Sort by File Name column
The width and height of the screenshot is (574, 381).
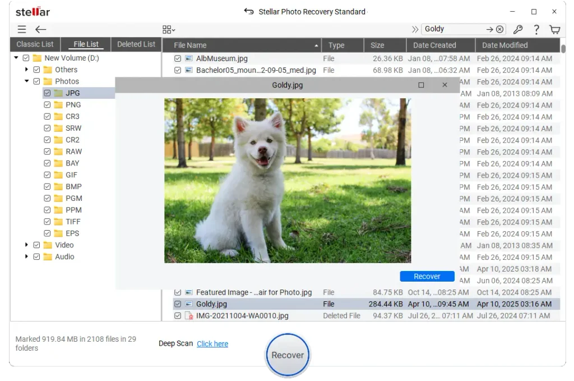point(242,45)
